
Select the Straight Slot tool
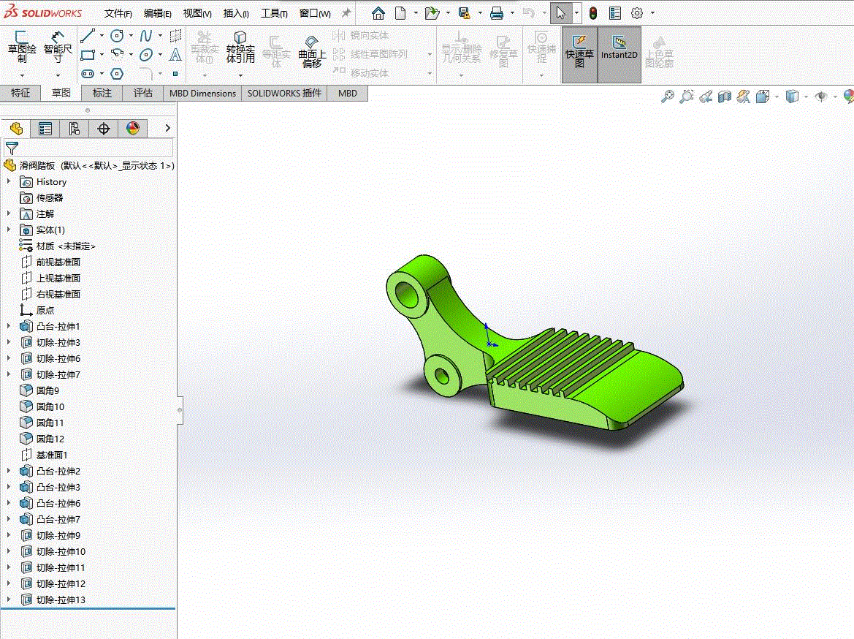point(88,74)
